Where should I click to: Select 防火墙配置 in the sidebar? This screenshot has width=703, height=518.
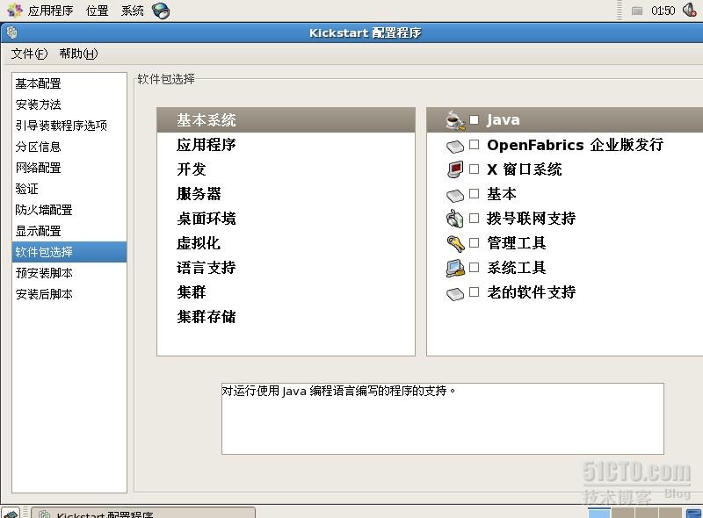click(69, 210)
